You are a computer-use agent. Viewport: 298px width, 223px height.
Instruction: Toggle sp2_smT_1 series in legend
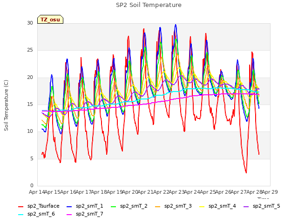coord(85,206)
